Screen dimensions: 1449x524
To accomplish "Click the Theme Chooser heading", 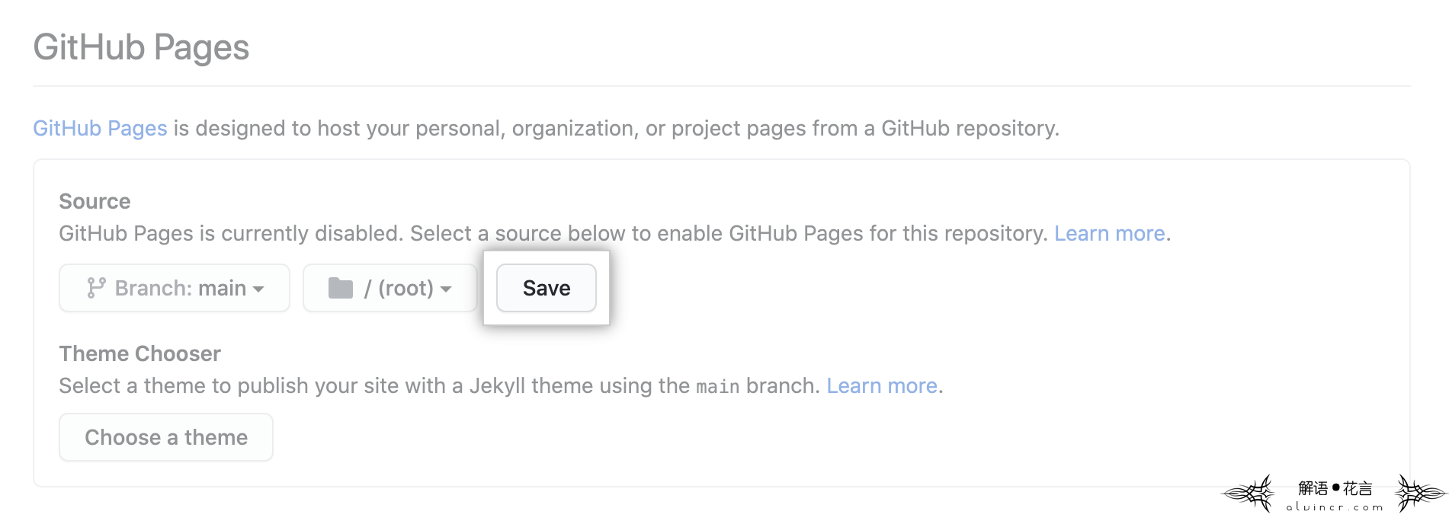I will (x=139, y=353).
